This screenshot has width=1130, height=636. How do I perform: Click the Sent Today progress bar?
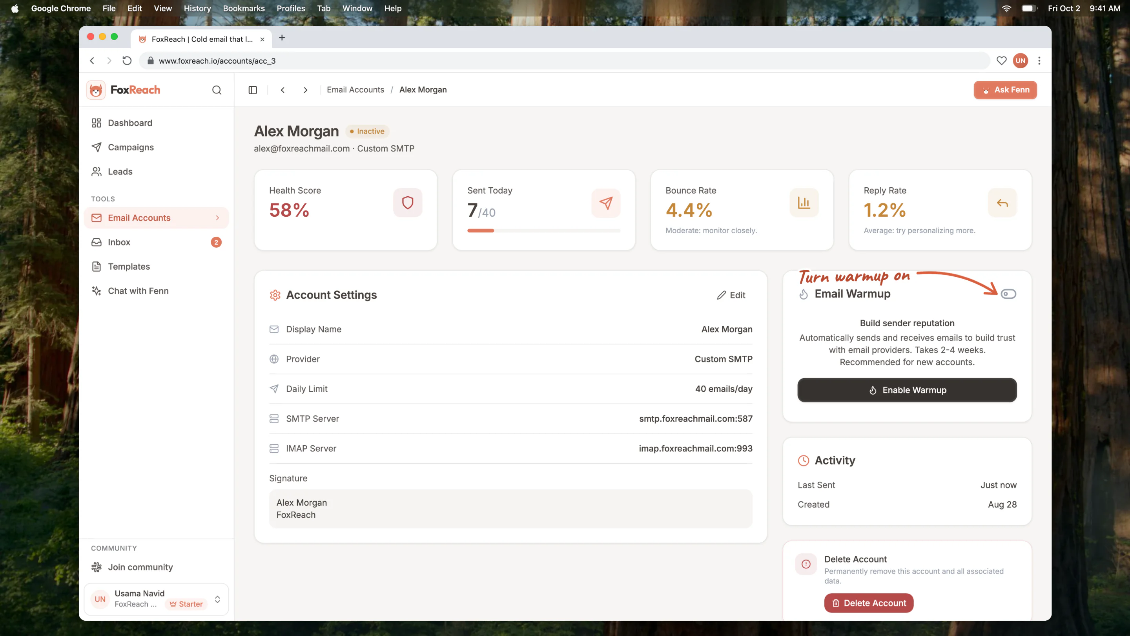(x=543, y=230)
